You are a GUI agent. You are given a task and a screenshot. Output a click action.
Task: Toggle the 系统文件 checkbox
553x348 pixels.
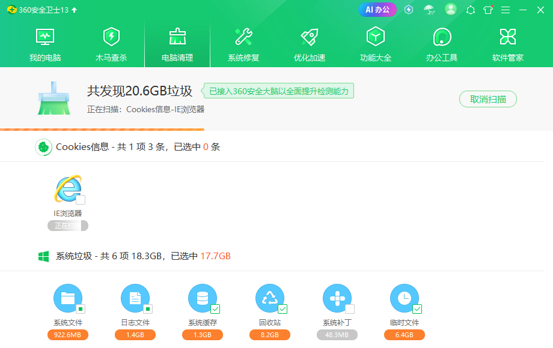pyautogui.click(x=81, y=309)
